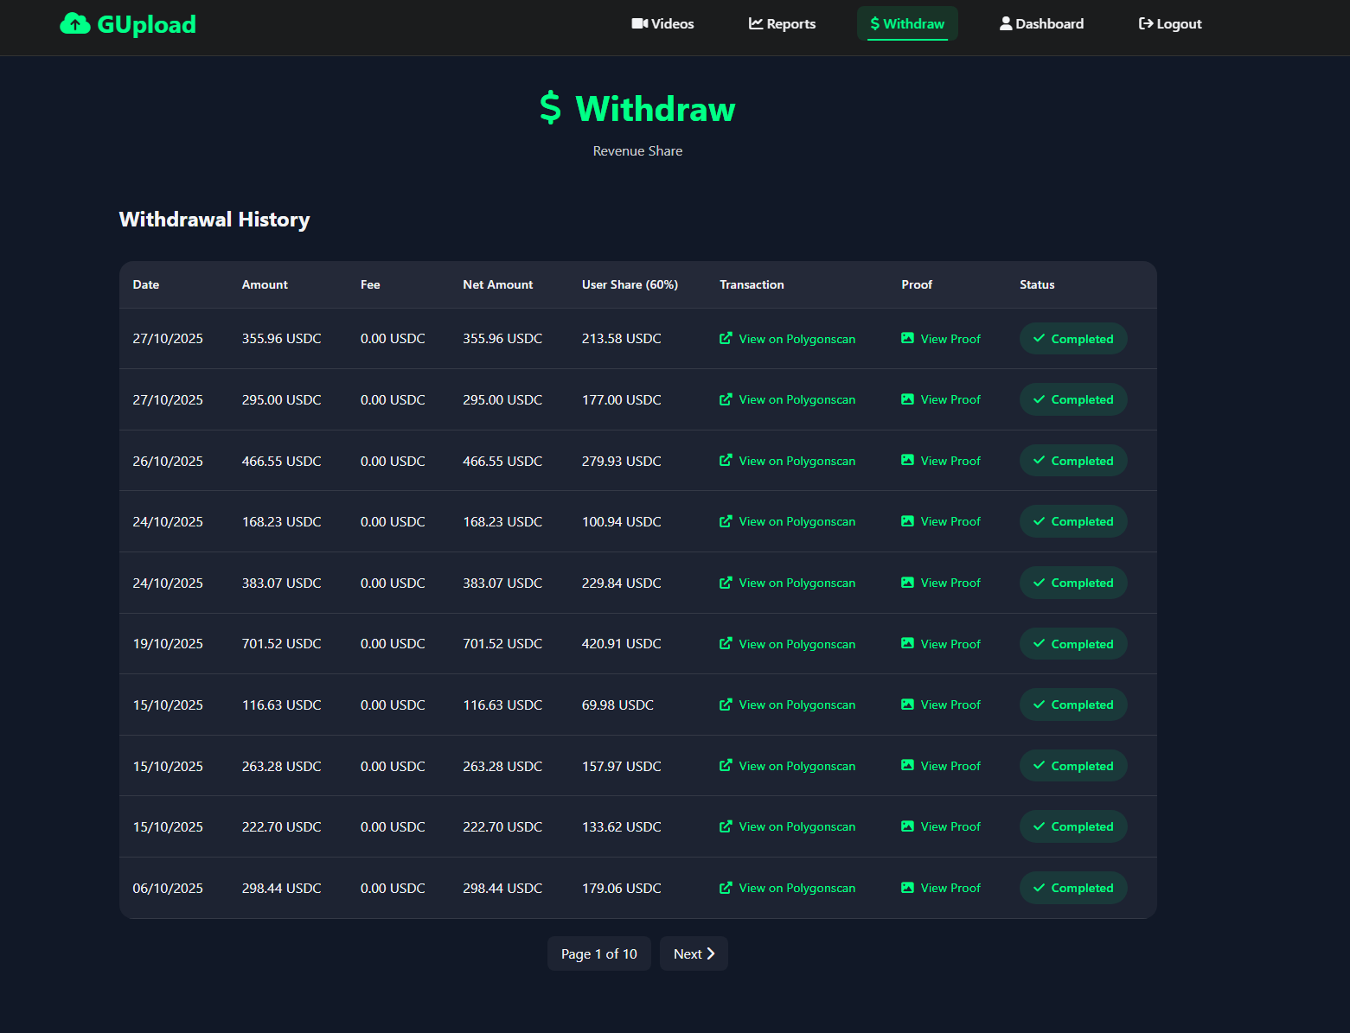The height and width of the screenshot is (1033, 1350).
Task: Click external link icon for 355.96 USDC transaction
Action: point(726,339)
